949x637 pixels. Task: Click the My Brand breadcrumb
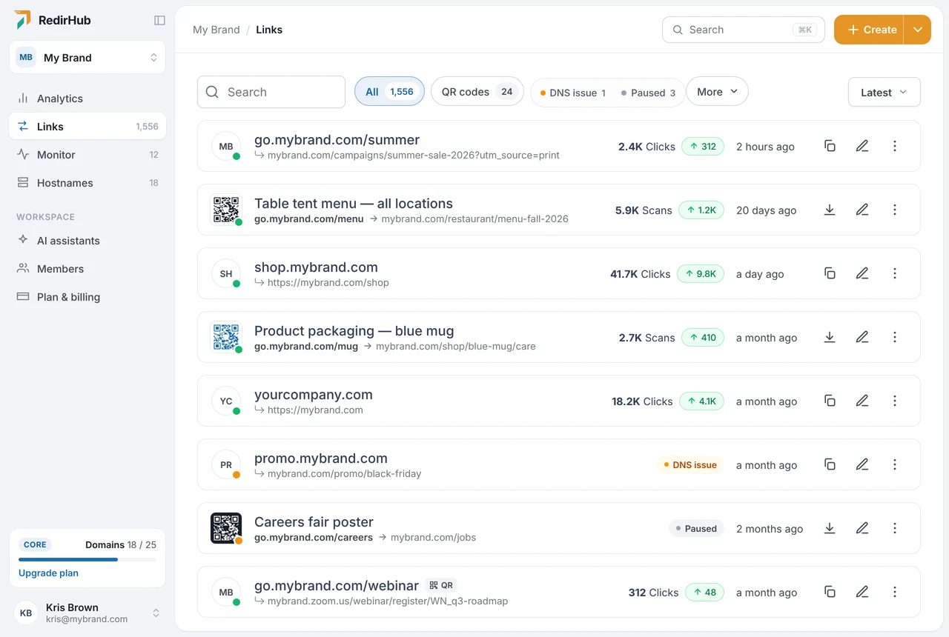[216, 30]
